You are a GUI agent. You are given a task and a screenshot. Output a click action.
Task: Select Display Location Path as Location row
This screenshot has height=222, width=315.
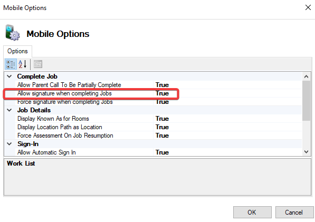[153, 127]
